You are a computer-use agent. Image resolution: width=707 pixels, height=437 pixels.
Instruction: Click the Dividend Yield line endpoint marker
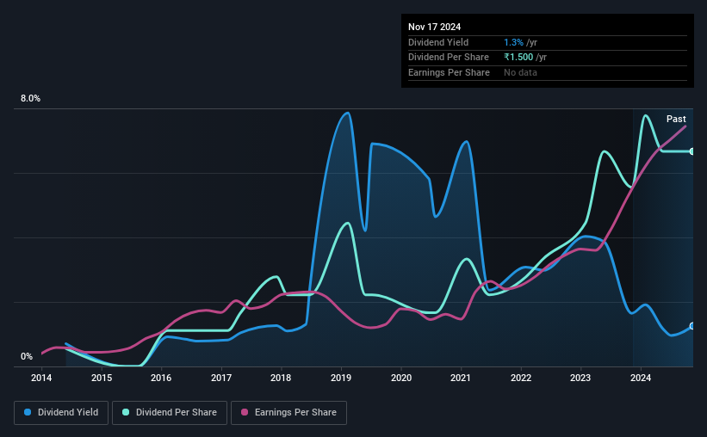tap(692, 326)
